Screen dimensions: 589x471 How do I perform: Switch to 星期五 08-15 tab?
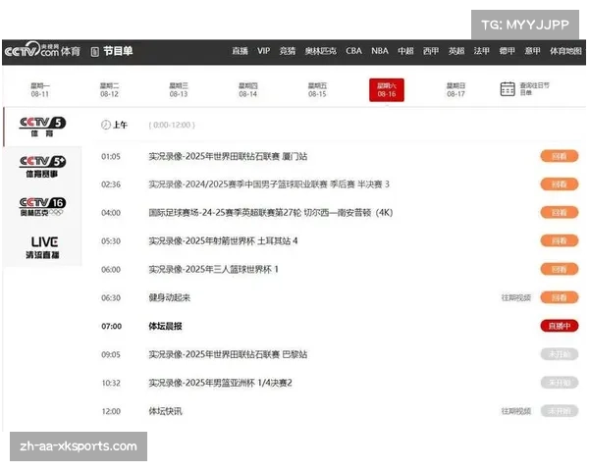(317, 89)
